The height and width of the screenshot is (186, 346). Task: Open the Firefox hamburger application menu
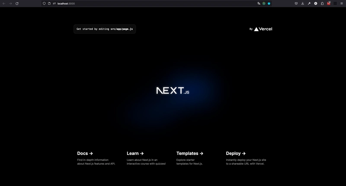click(x=342, y=3)
